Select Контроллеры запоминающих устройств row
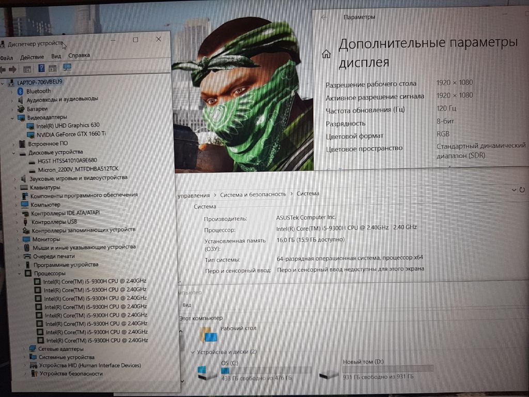 coord(84,230)
